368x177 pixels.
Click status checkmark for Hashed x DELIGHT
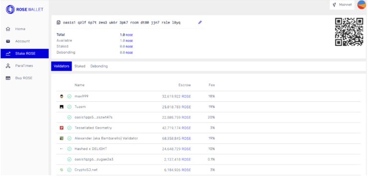69,149
